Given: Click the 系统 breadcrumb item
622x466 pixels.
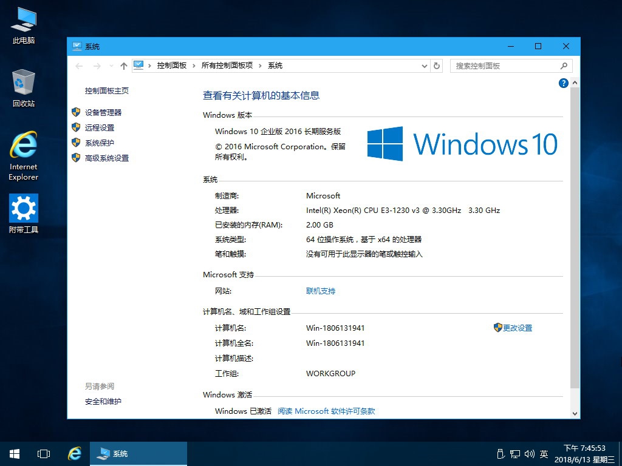Looking at the screenshot, I should [x=275, y=66].
